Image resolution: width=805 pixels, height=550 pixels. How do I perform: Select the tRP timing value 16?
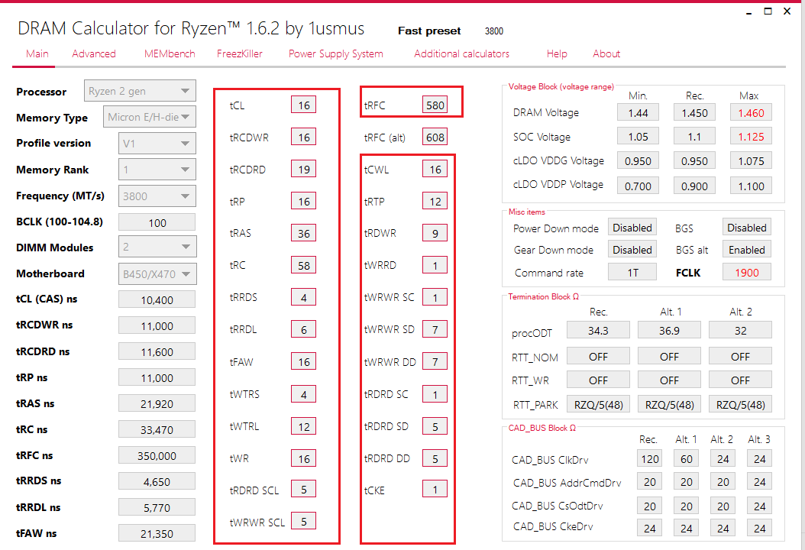[304, 202]
